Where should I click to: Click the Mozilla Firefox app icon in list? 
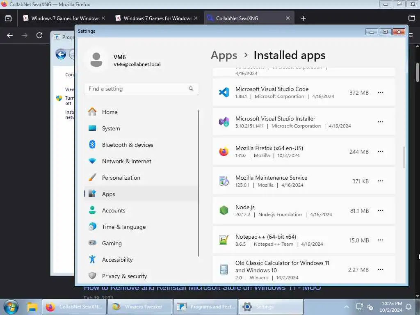pyautogui.click(x=224, y=152)
